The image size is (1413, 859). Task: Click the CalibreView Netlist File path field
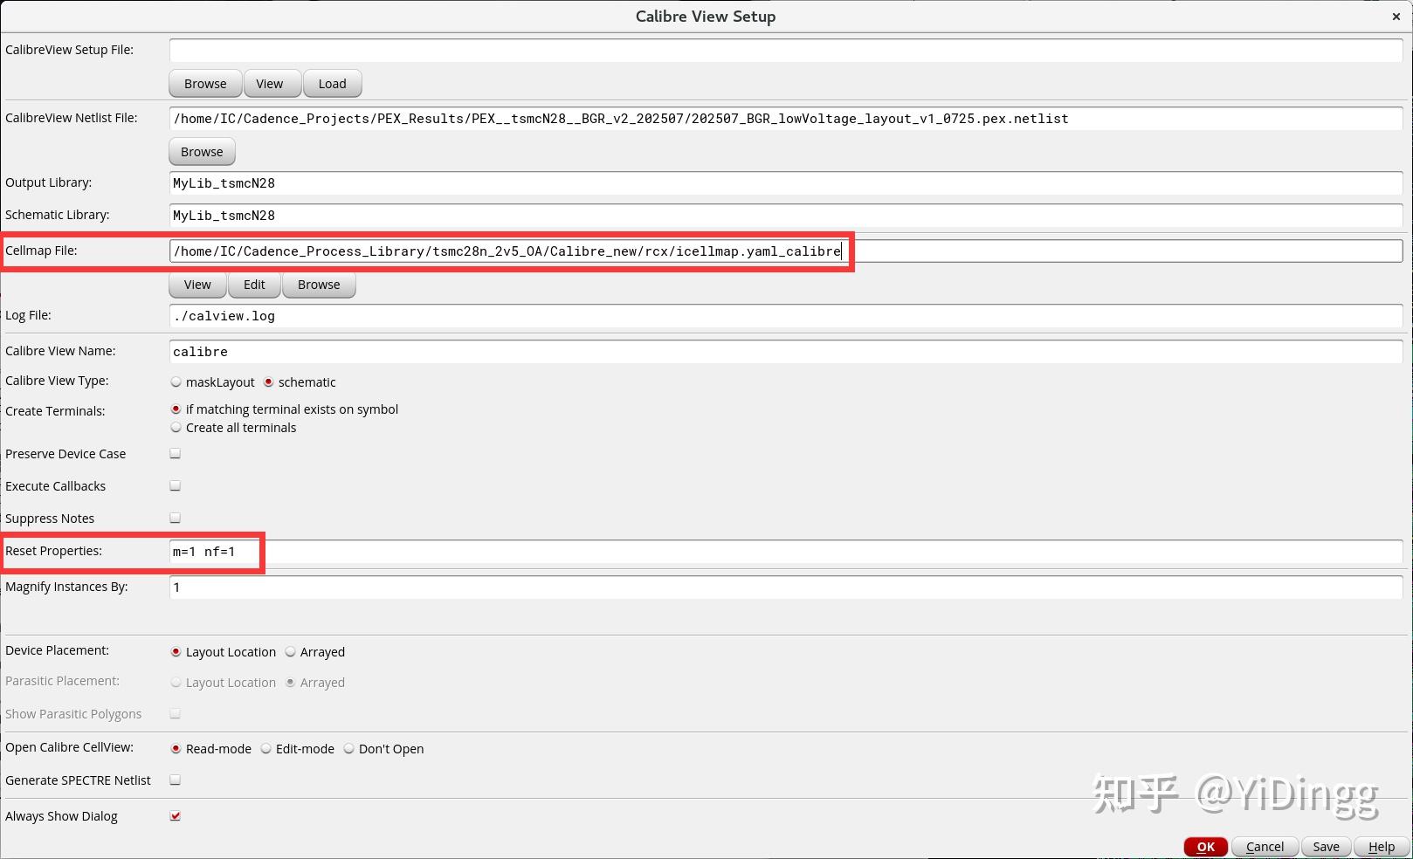[x=786, y=119]
